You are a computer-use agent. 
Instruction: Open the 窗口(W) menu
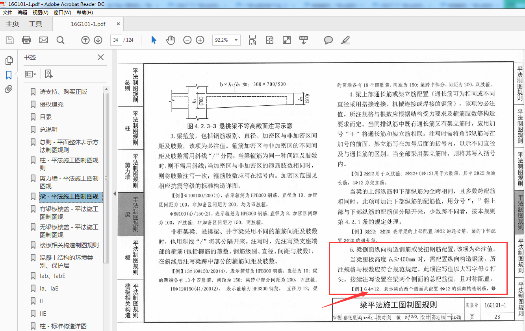62,12
